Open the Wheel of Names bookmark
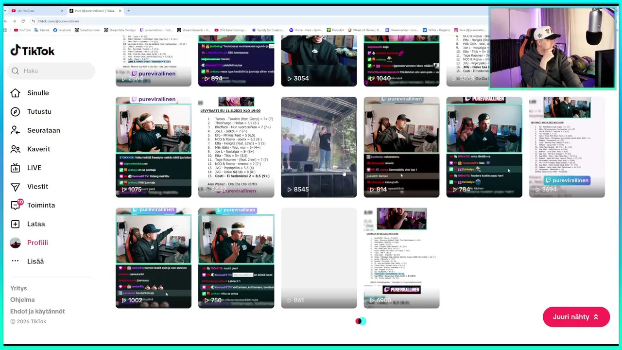 (365, 30)
